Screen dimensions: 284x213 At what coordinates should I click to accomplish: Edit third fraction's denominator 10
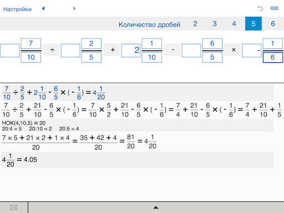[x=152, y=57]
